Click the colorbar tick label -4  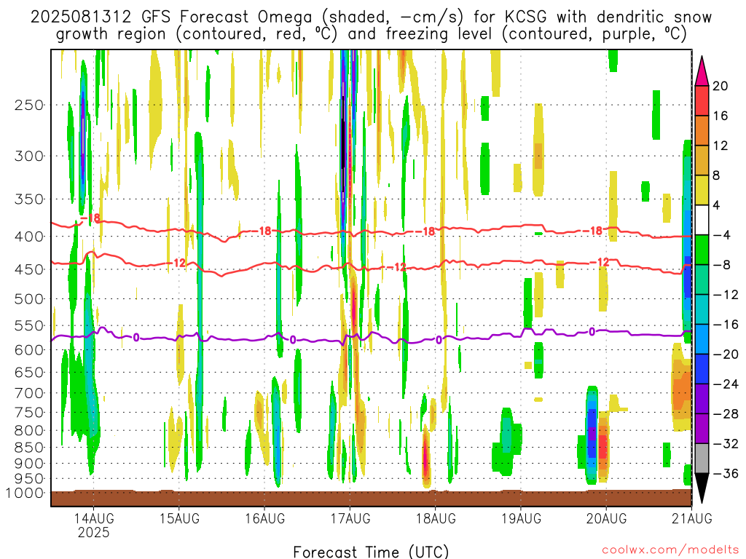coord(722,235)
